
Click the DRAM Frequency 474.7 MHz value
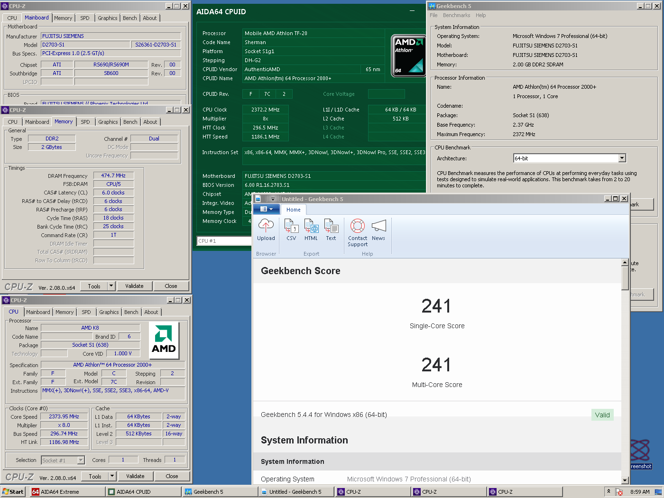113,175
